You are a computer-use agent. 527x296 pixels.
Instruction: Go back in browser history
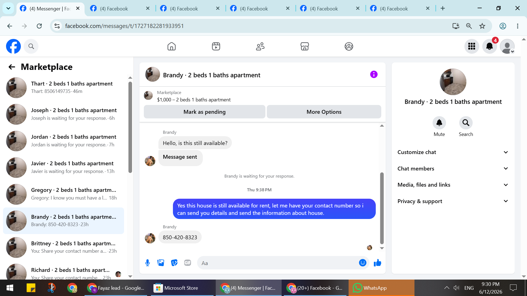coord(10,26)
